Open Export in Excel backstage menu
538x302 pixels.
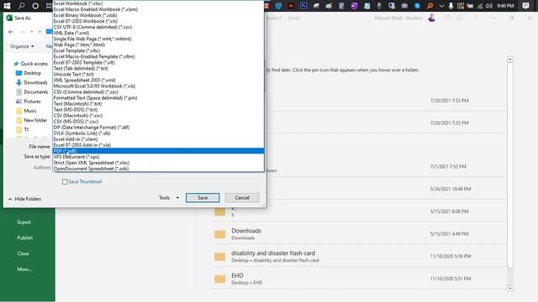24,222
